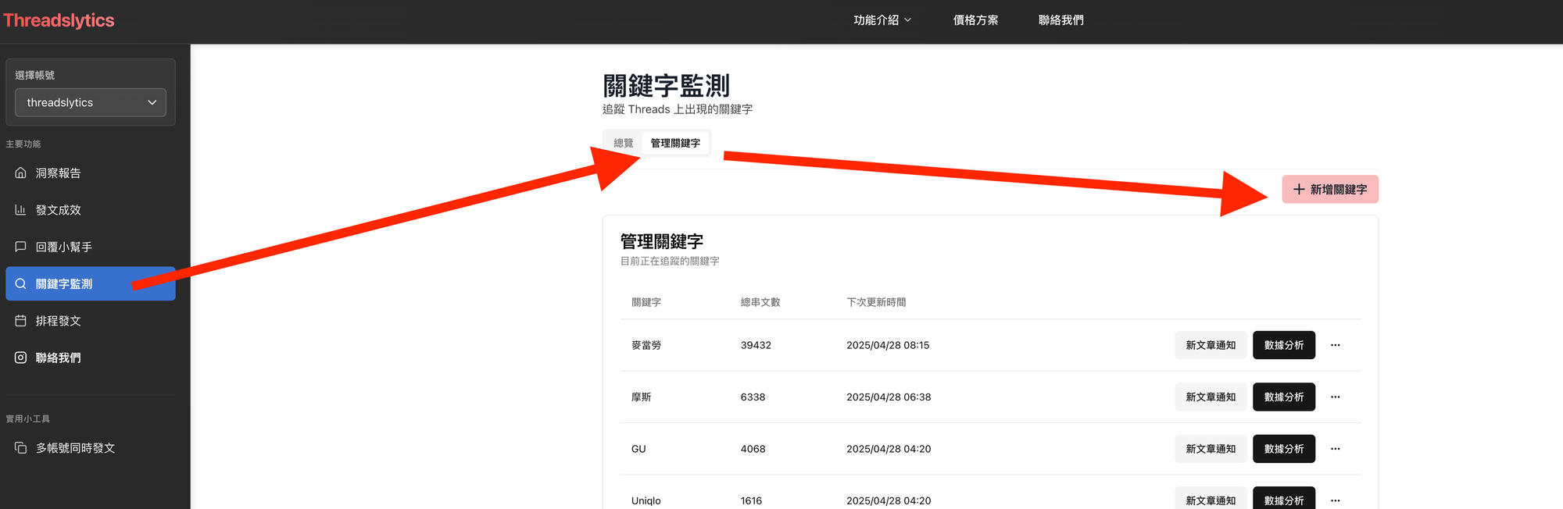This screenshot has width=1563, height=509.
Task: Open the more options menu for GU
Action: pyautogui.click(x=1336, y=449)
